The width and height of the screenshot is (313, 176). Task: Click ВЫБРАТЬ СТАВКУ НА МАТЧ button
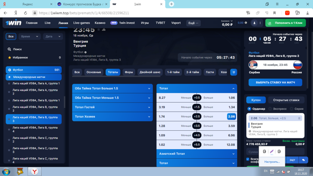click(x=275, y=83)
